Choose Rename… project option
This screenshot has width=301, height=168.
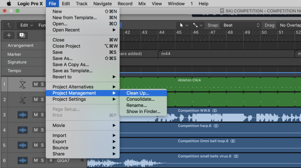click(x=143, y=105)
